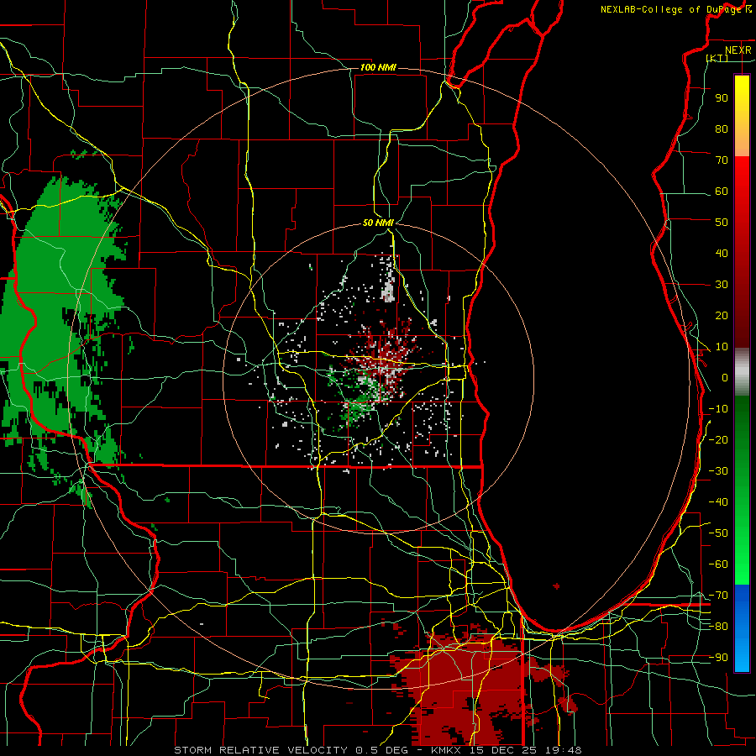Click the 60 value on velocity scale
The height and width of the screenshot is (756, 756).
point(722,191)
